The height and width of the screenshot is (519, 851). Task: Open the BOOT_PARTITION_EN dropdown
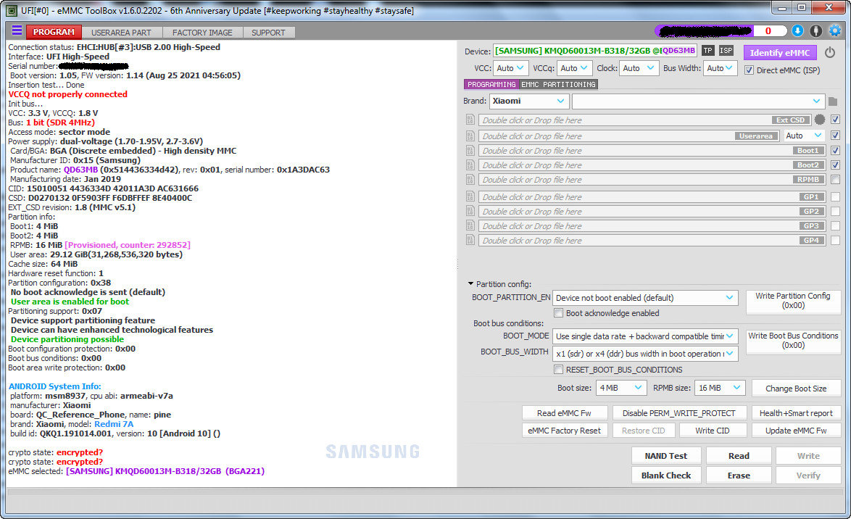click(645, 298)
